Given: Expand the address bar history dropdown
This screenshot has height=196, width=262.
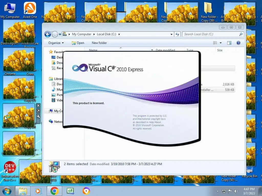Looking at the screenshot, I should tap(171, 34).
